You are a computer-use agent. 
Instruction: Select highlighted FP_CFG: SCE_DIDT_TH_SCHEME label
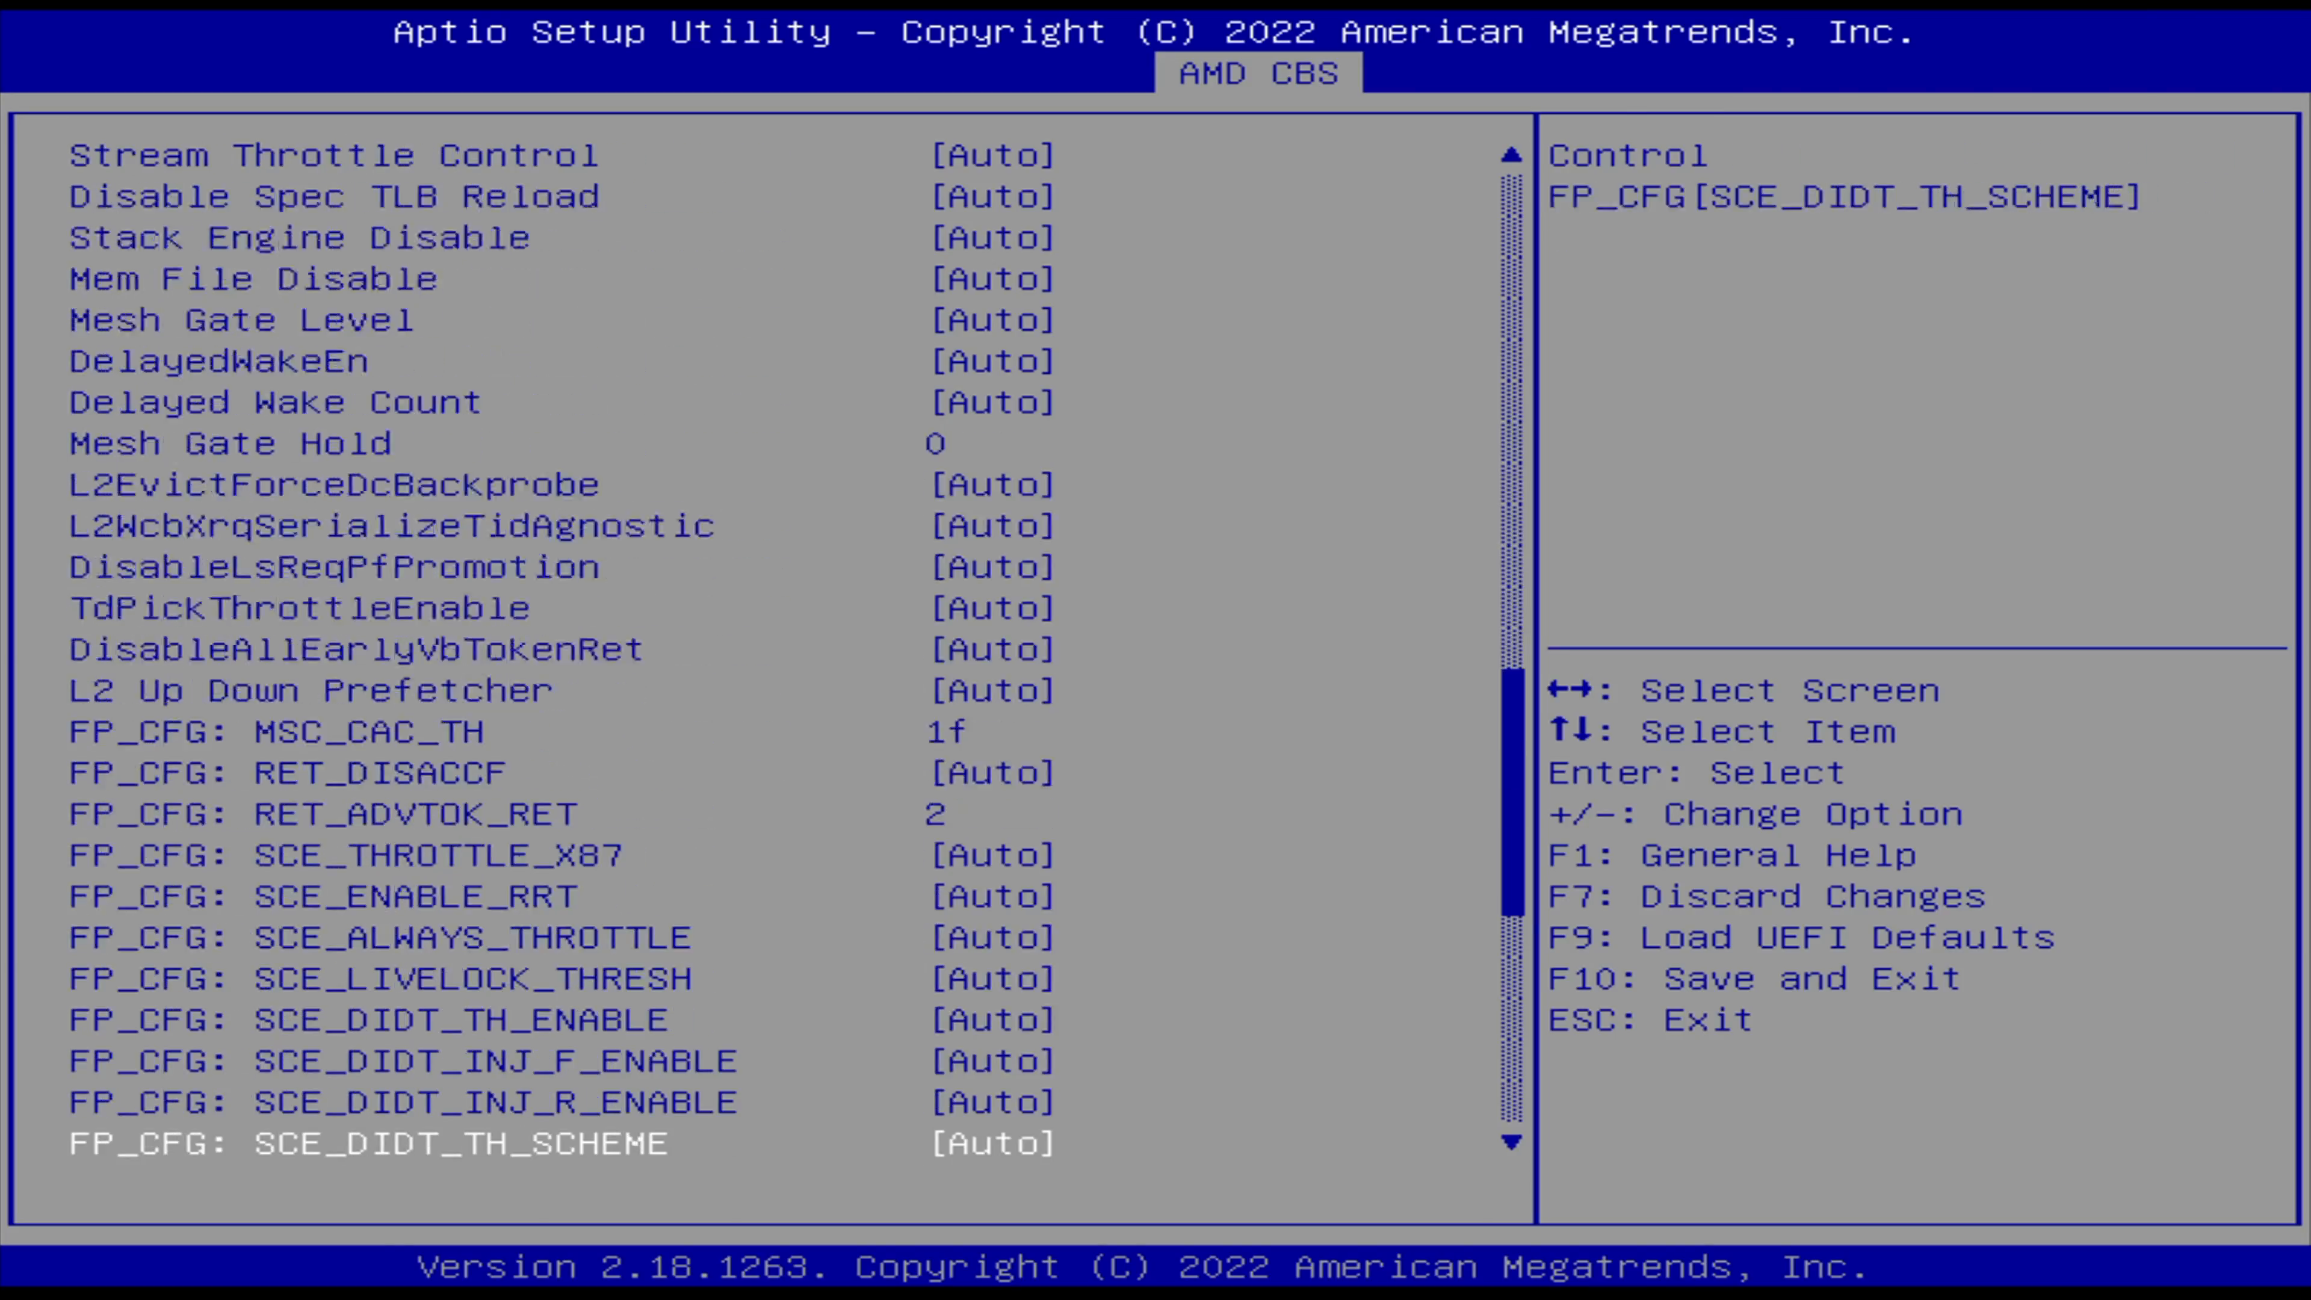tap(369, 1146)
